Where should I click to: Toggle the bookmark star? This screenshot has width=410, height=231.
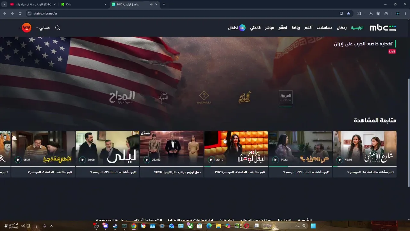point(348,13)
